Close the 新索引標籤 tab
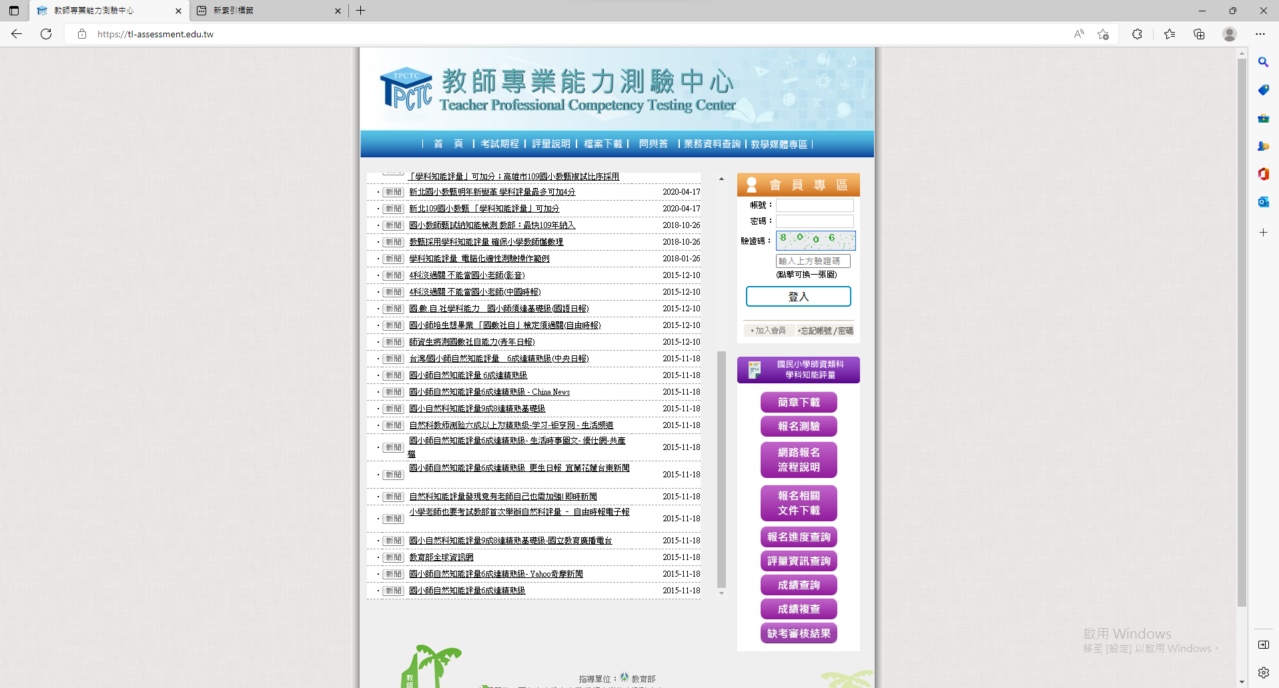Image resolution: width=1279 pixels, height=688 pixels. [x=338, y=11]
